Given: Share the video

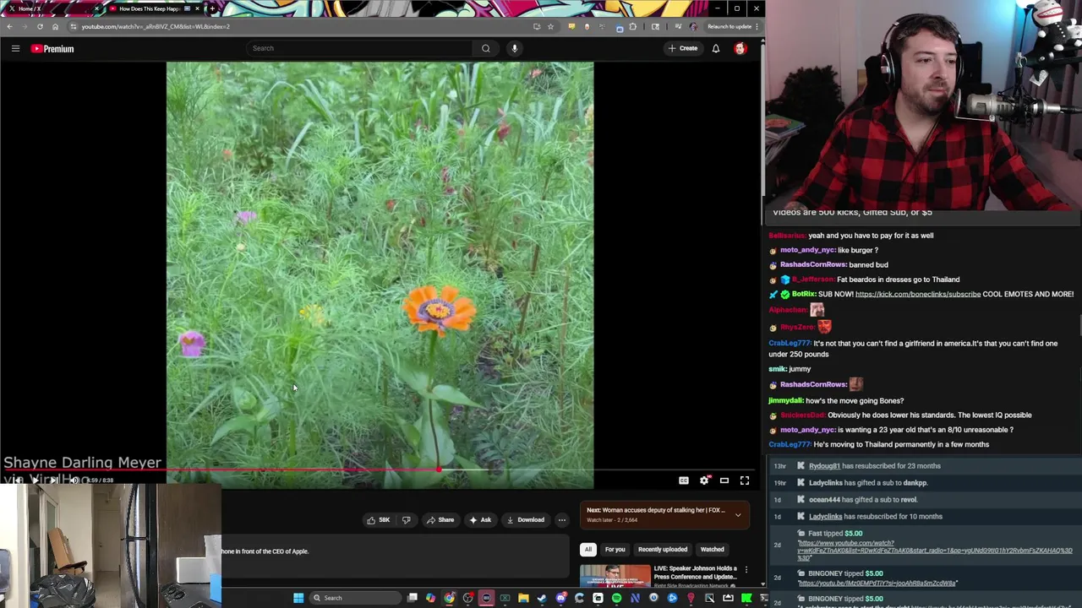Looking at the screenshot, I should click(x=440, y=520).
